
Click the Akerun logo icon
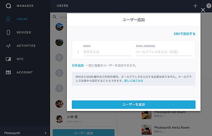8,6
